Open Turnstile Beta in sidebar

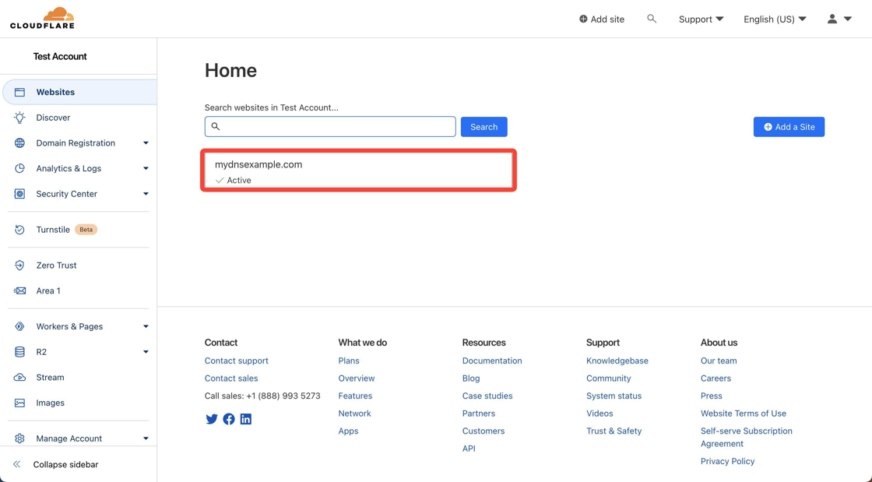tap(66, 230)
